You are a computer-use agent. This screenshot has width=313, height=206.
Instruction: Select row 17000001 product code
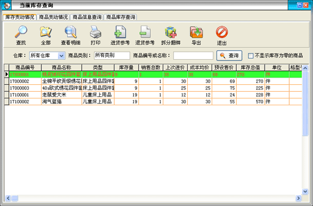click(x=19, y=75)
